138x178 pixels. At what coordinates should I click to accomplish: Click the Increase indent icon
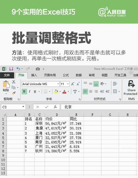[107, 91]
